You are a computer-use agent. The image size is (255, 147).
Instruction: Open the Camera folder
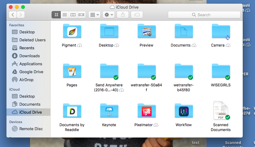(x=221, y=31)
